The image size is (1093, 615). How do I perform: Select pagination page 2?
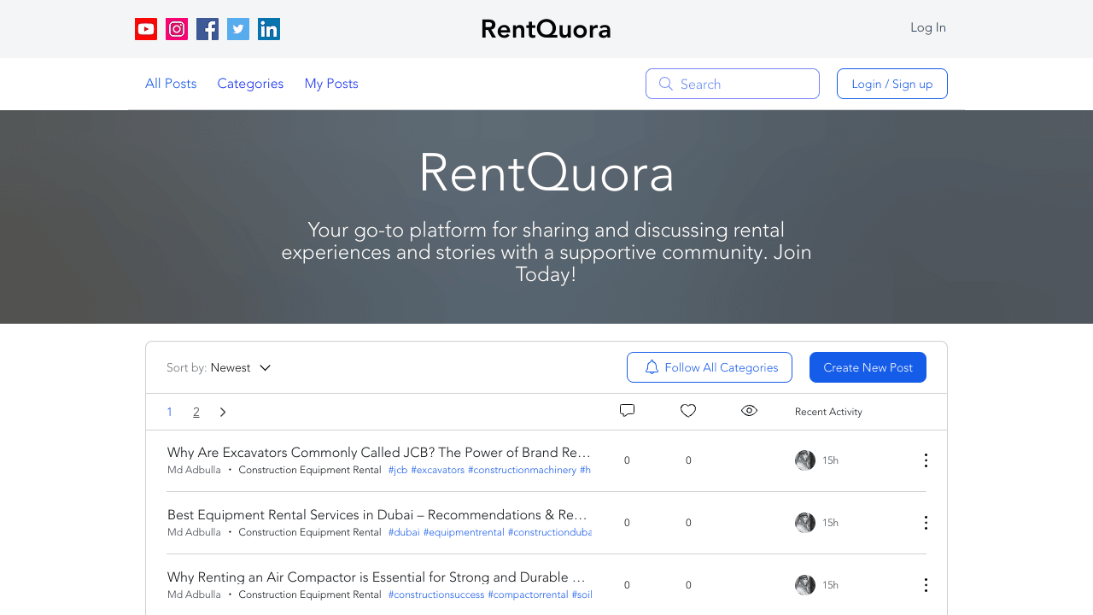point(196,412)
